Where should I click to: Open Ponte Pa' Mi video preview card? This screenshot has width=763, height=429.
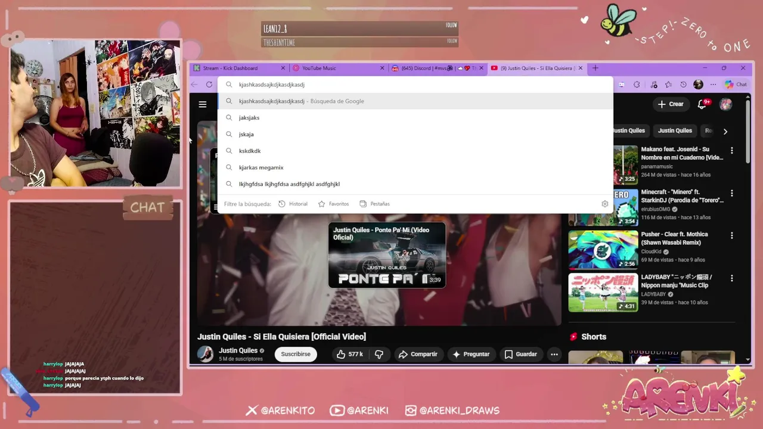[x=387, y=255]
